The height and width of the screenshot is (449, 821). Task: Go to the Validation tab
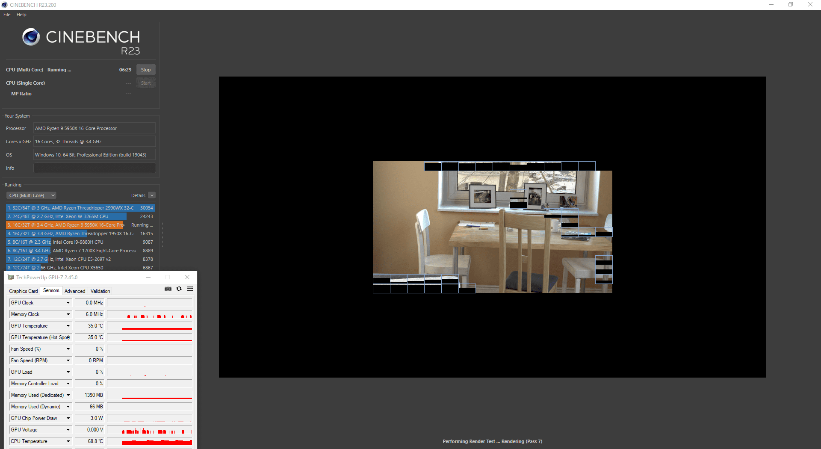click(100, 291)
